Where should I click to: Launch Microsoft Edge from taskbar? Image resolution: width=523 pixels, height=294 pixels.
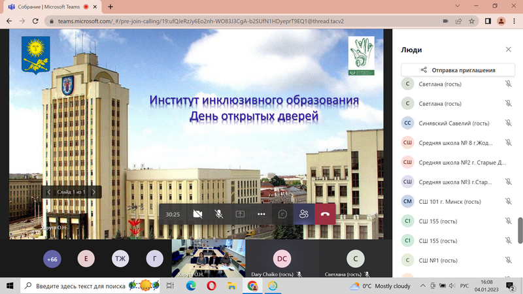pos(191,286)
